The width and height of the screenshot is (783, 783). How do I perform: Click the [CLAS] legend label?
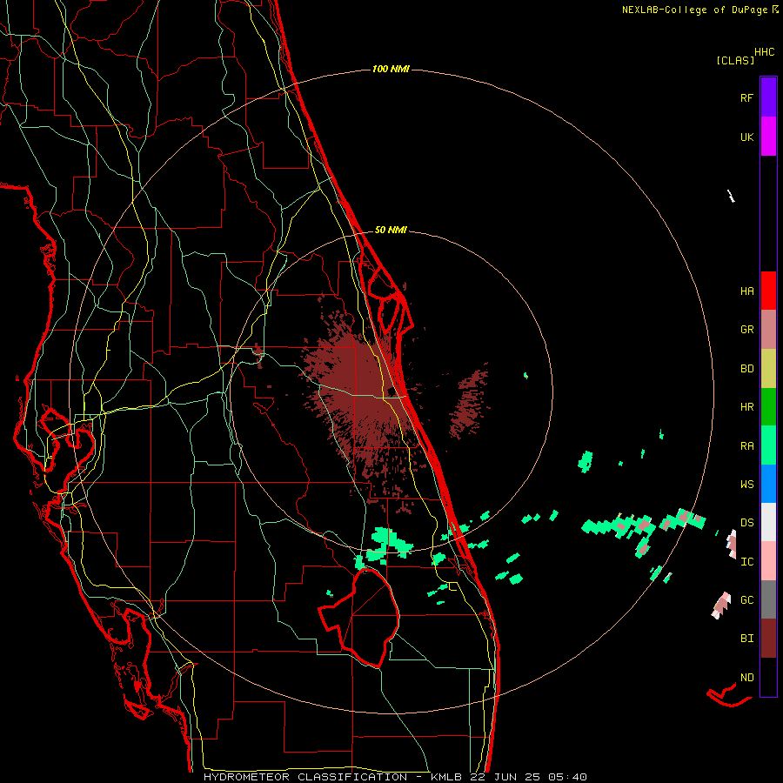point(735,60)
